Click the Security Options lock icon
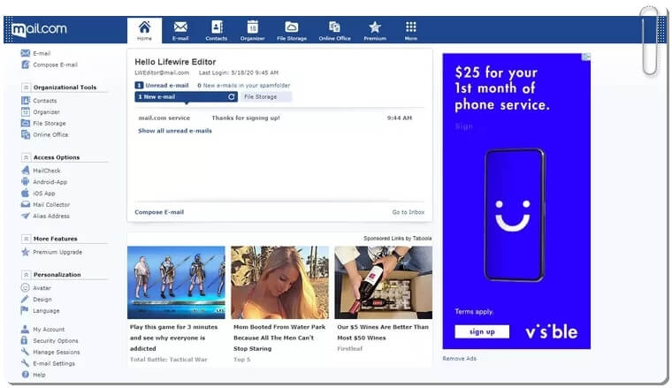The width and height of the screenshot is (672, 388). pos(25,340)
